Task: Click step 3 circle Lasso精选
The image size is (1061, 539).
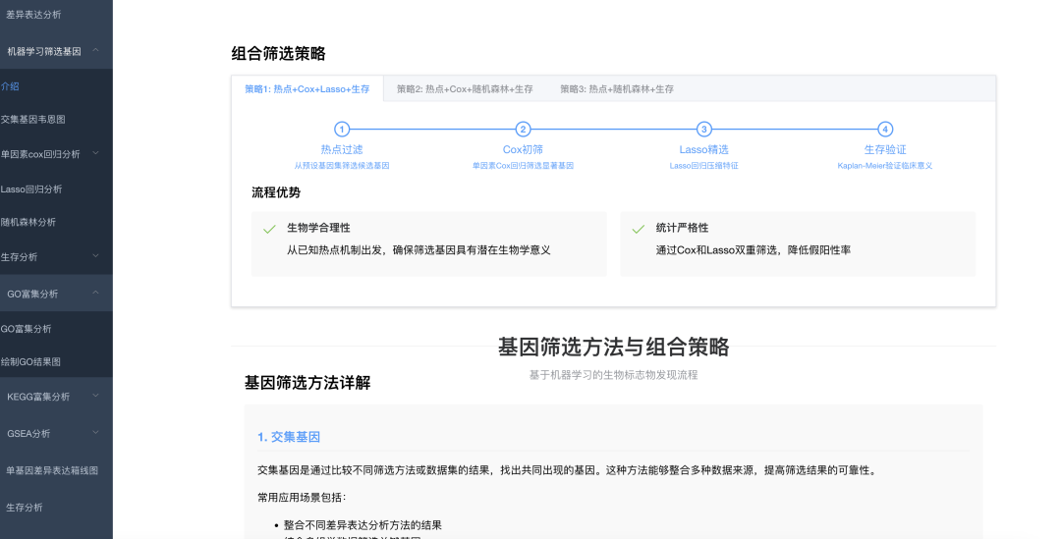Action: (x=703, y=129)
